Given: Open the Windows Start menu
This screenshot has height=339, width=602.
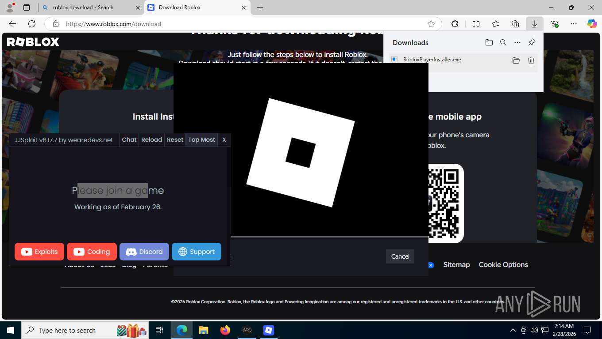Looking at the screenshot, I should click(x=10, y=330).
